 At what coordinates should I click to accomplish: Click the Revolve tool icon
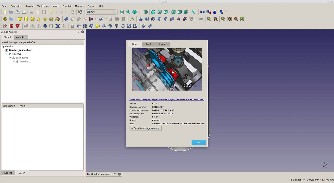[x=147, y=19]
